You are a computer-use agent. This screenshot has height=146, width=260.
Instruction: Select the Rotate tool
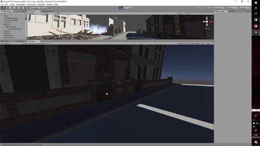coord(12,8)
